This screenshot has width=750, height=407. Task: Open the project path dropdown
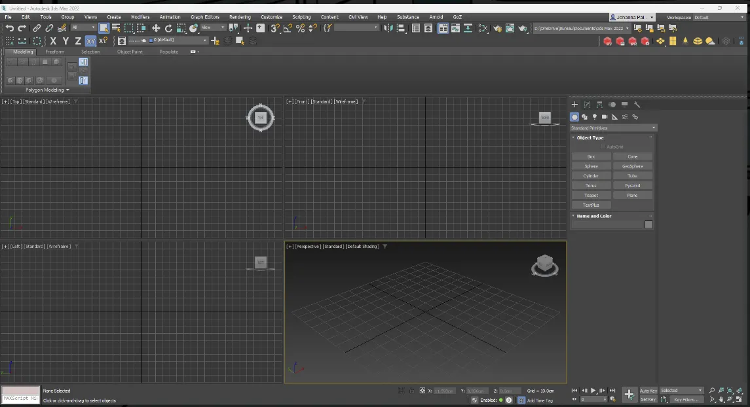(x=582, y=28)
